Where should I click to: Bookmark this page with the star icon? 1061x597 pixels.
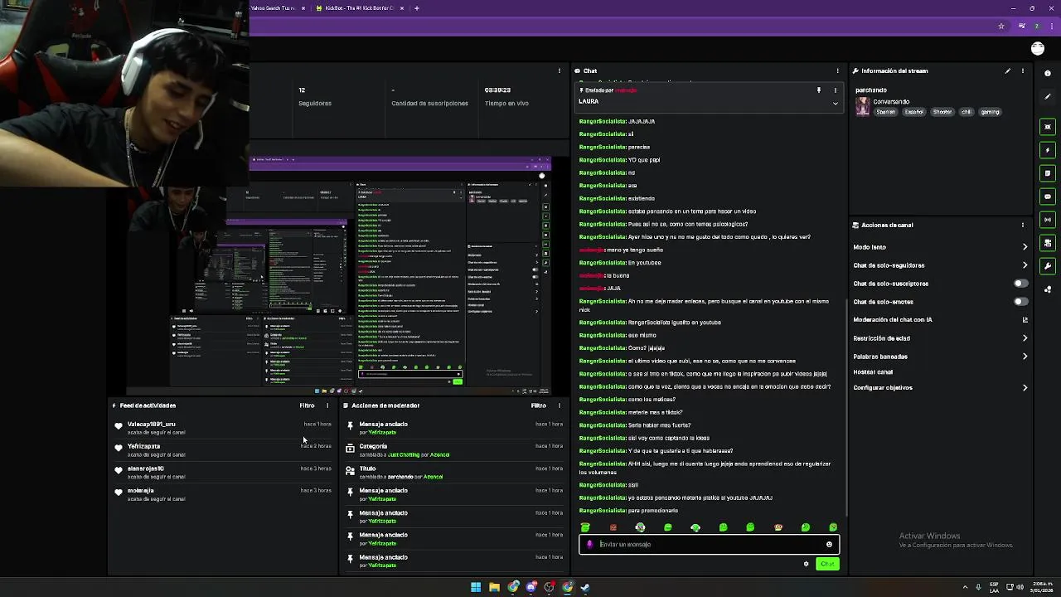tap(1001, 27)
